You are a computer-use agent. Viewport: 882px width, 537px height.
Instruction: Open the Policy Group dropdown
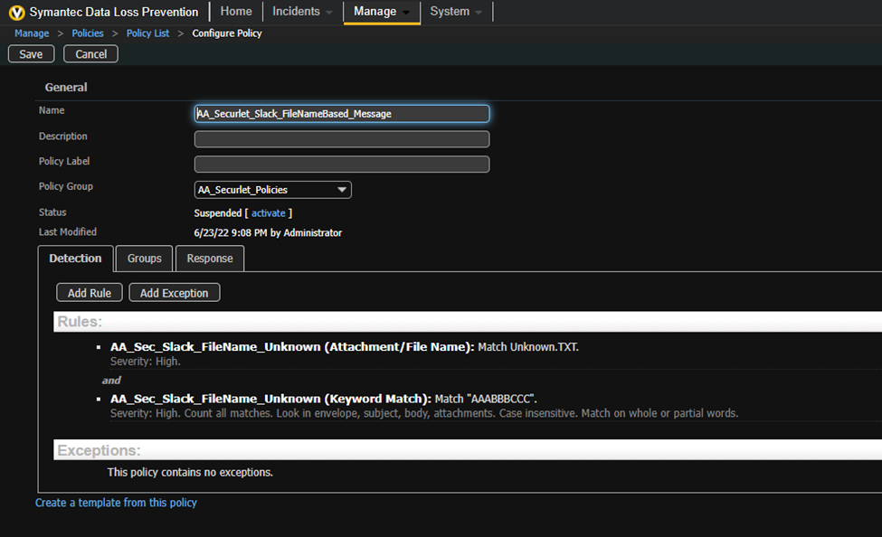273,190
